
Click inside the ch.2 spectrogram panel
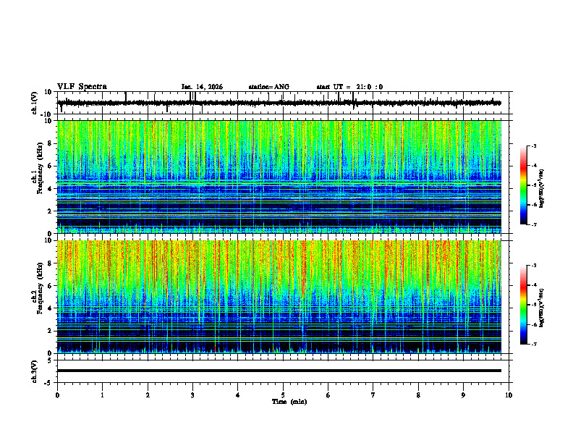click(279, 297)
